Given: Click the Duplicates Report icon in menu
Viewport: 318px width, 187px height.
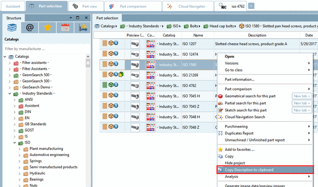Looking at the screenshot, I should 220,133.
